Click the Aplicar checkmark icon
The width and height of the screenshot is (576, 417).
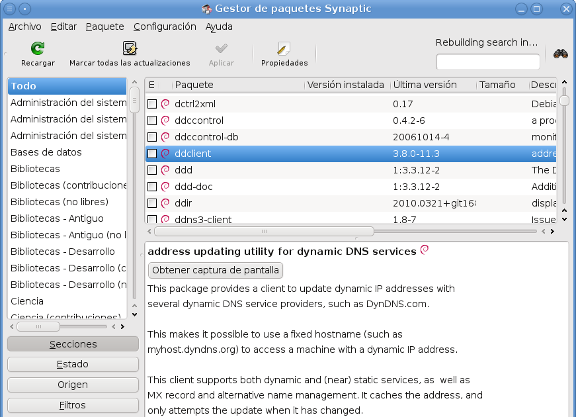coord(221,48)
